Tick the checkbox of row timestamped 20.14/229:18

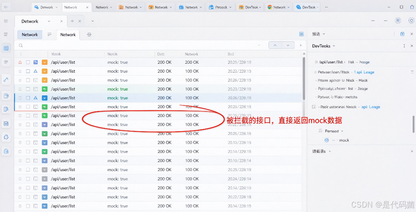[x=28, y=152]
